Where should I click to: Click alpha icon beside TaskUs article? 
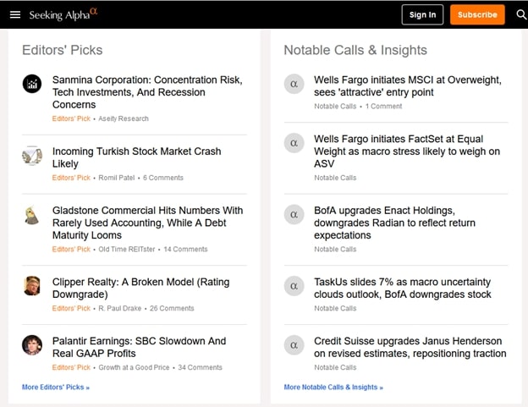294,286
